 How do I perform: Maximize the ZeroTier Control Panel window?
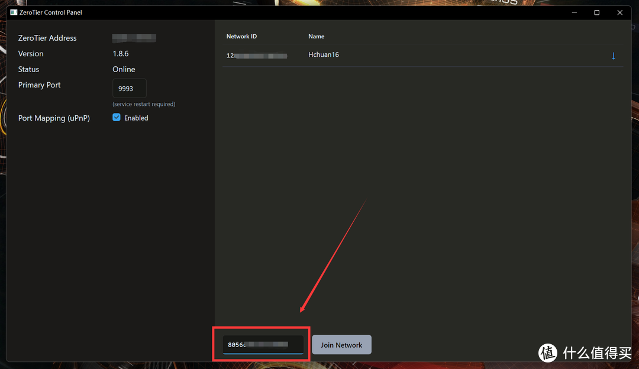[596, 12]
